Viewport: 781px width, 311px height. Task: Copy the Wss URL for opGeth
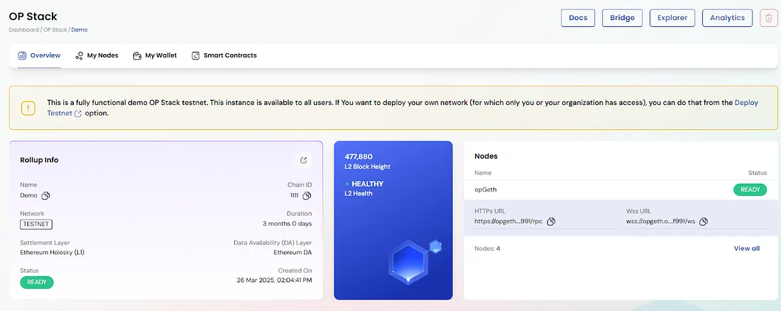coord(704,222)
